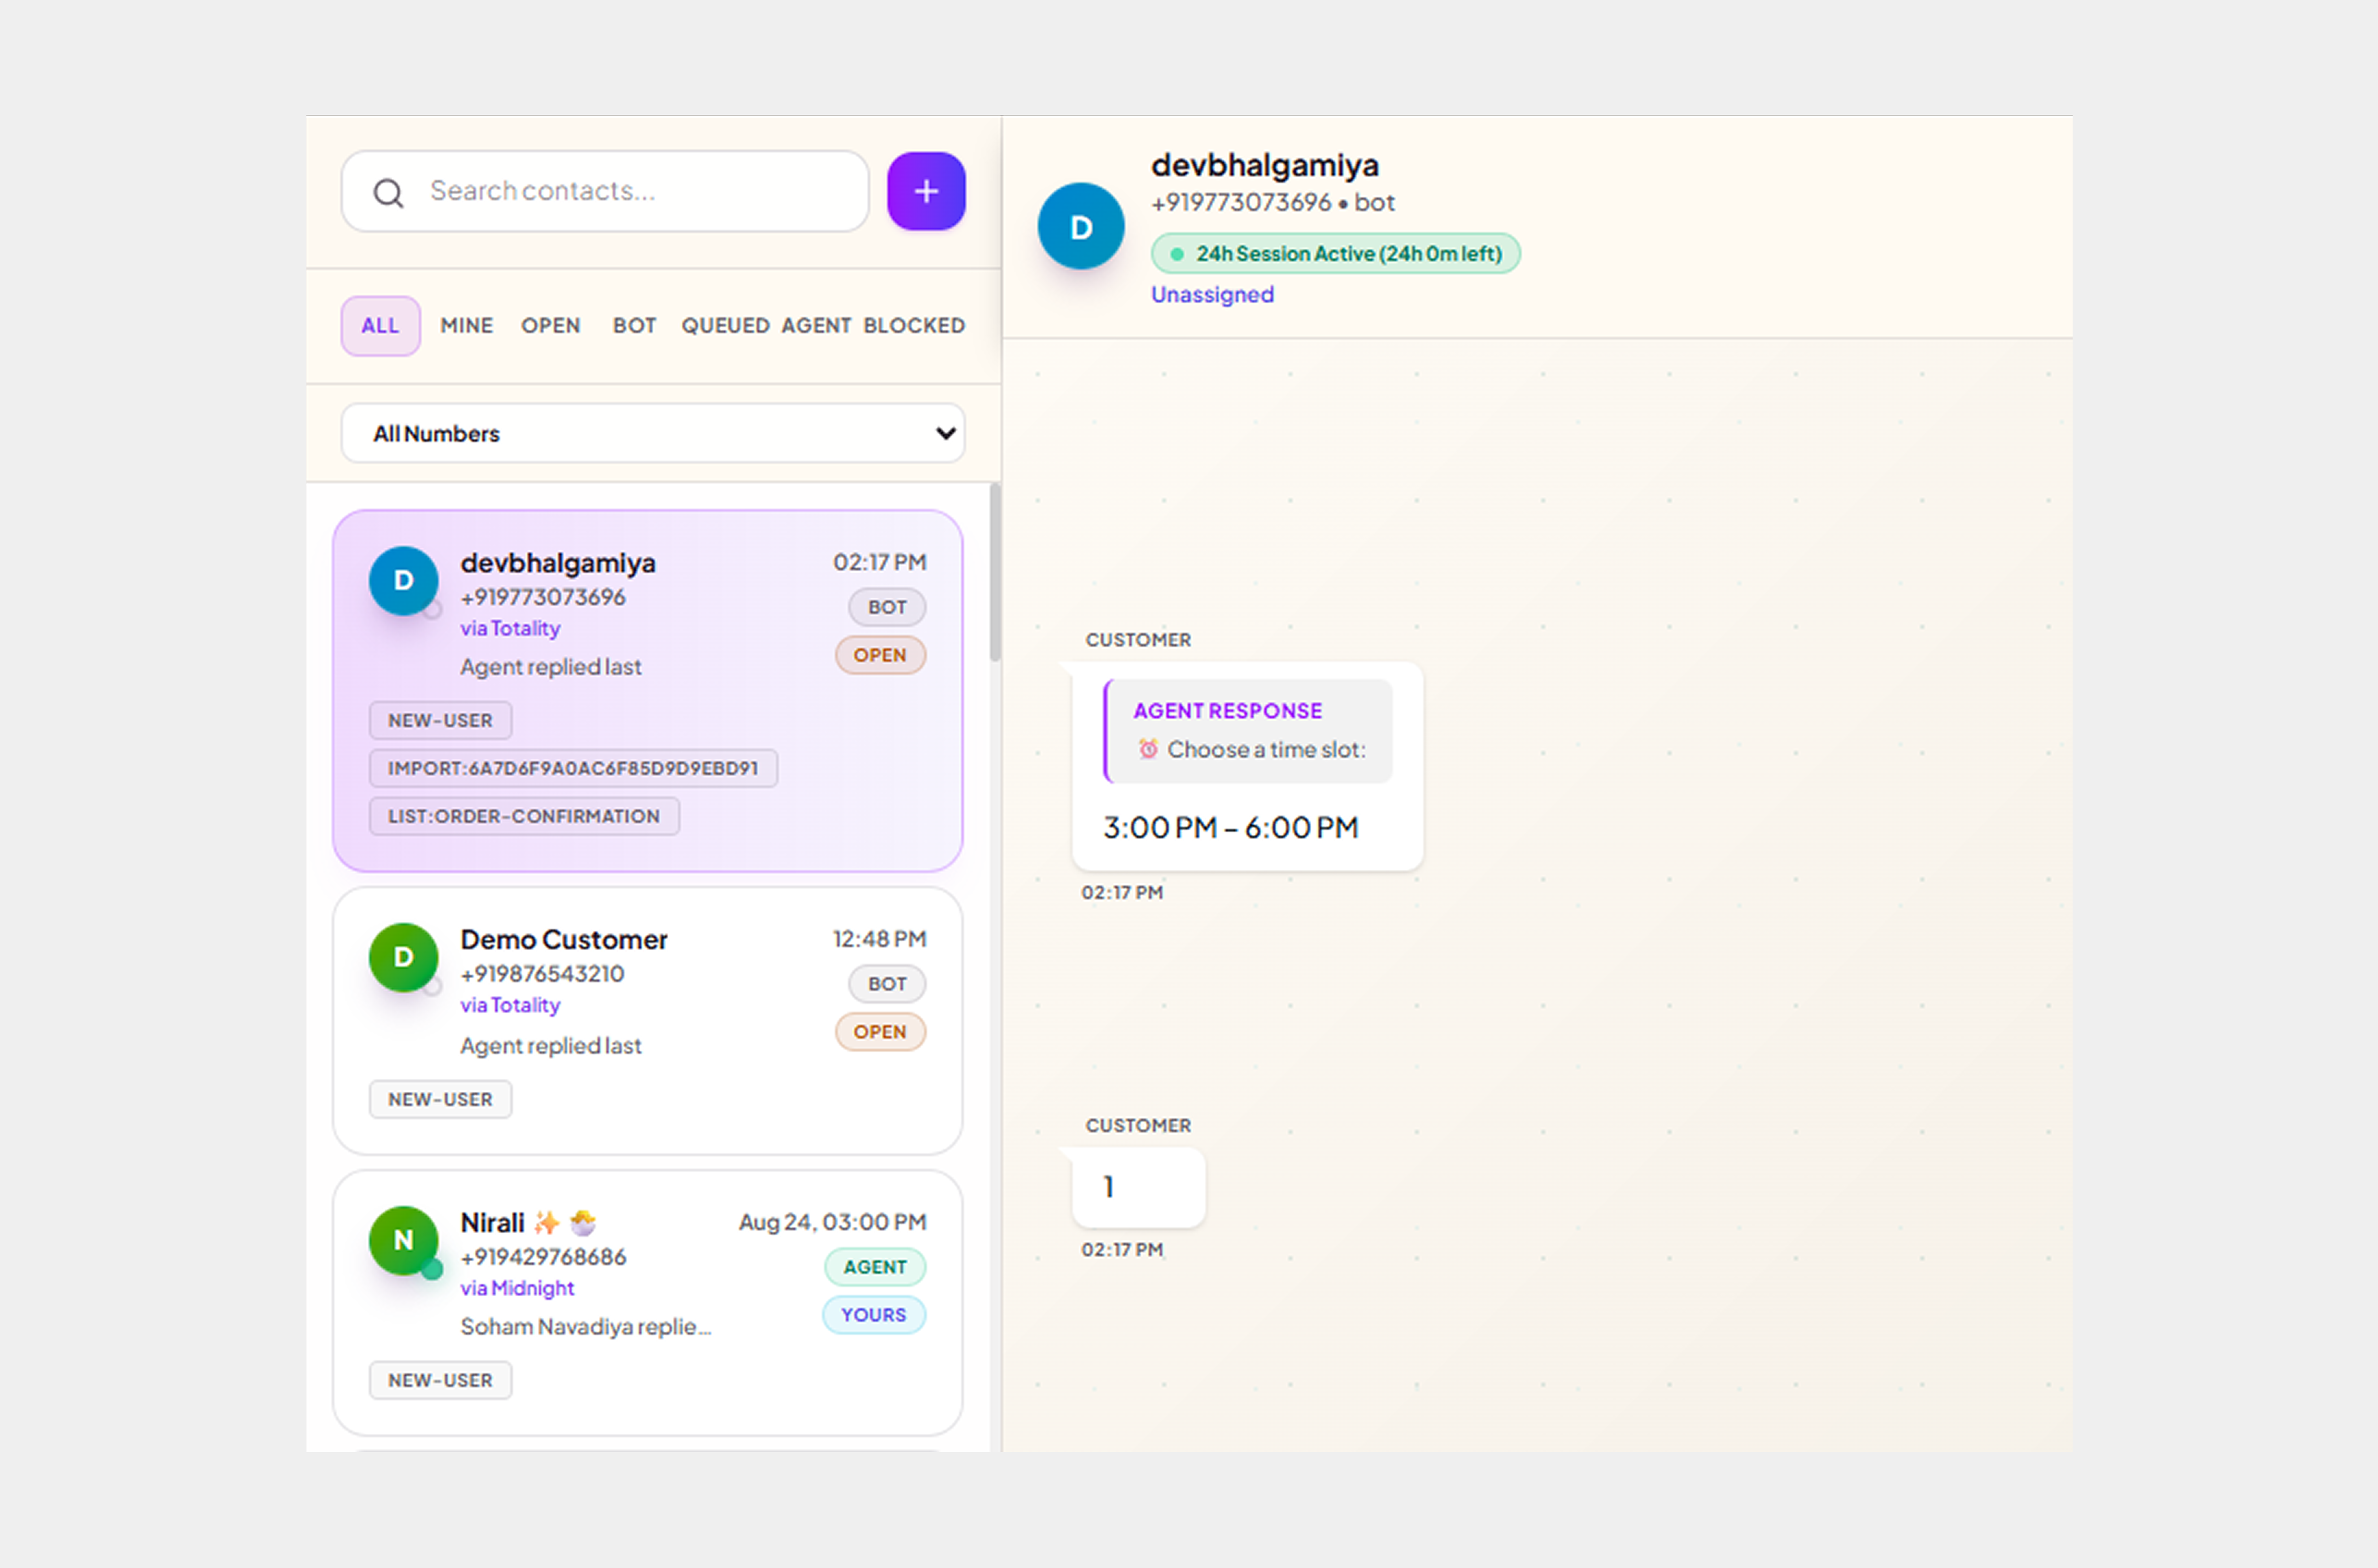Click Nirali's green N avatar
2378x1568 pixels.
pyautogui.click(x=403, y=1240)
